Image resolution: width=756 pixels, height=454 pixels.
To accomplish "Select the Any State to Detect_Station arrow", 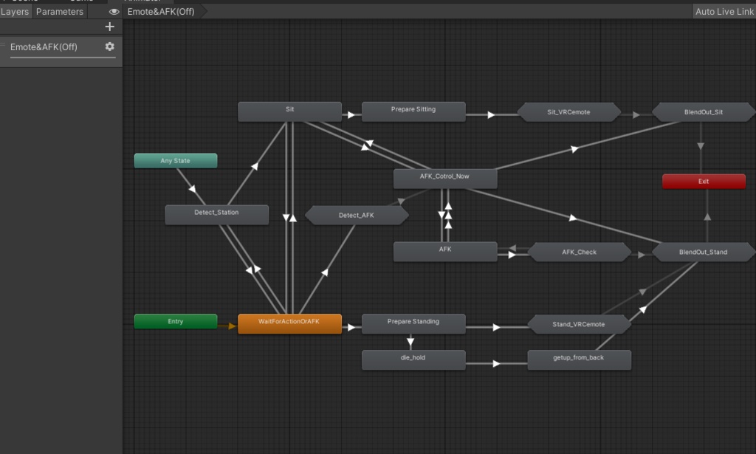I will point(192,188).
